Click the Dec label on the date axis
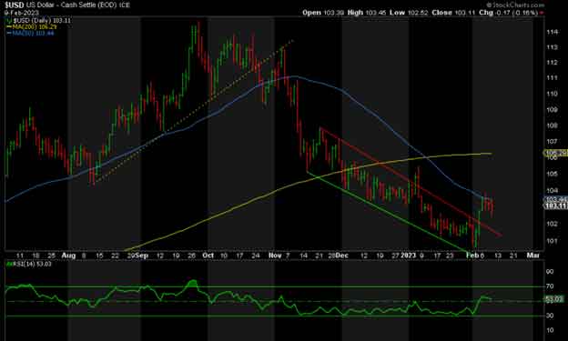Screen dimensions: 568x341 (x=342, y=256)
